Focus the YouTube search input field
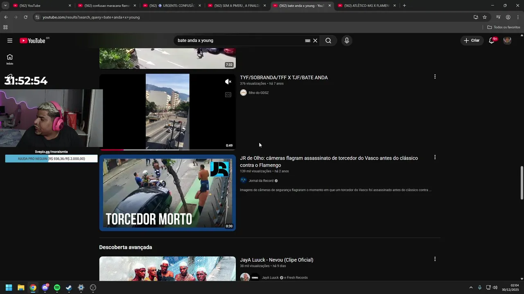Viewport: 524px width, 294px height. pyautogui.click(x=239, y=40)
